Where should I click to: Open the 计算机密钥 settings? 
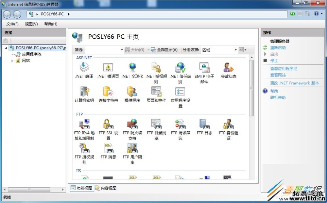84,93
